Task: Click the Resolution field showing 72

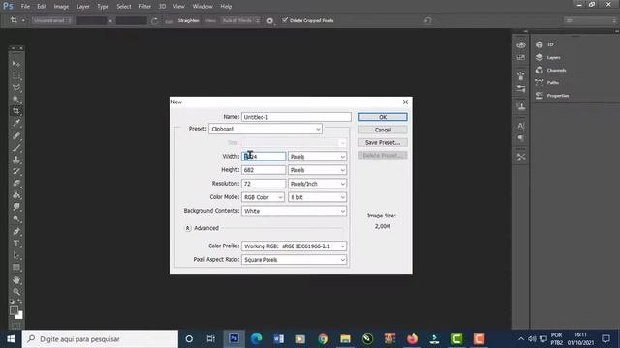Action: tap(263, 184)
